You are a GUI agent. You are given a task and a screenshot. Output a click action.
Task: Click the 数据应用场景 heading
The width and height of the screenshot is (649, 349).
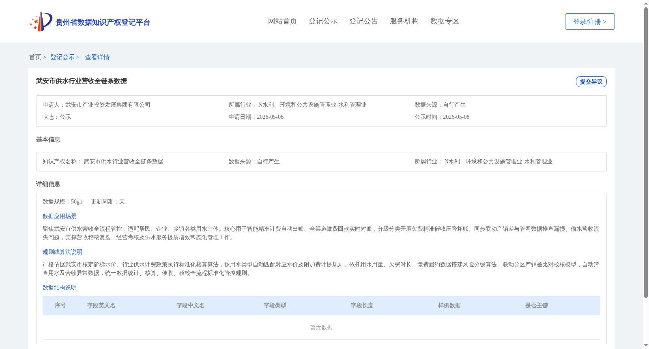60,216
